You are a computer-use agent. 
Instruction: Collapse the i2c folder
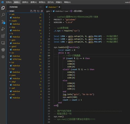10,53
